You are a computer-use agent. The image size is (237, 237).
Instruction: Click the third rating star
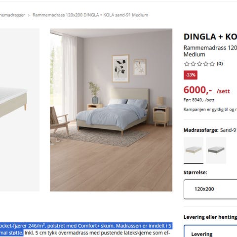199,64
